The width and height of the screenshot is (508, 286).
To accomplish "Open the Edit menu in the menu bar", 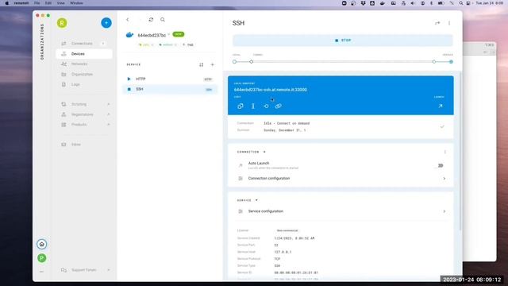I will coord(48,3).
